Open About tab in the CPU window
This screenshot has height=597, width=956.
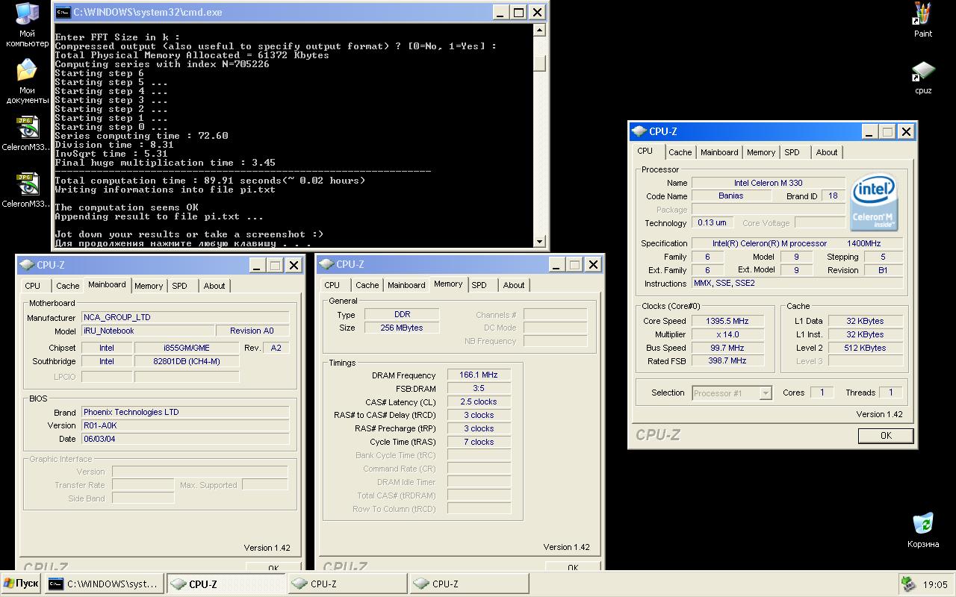click(x=827, y=152)
